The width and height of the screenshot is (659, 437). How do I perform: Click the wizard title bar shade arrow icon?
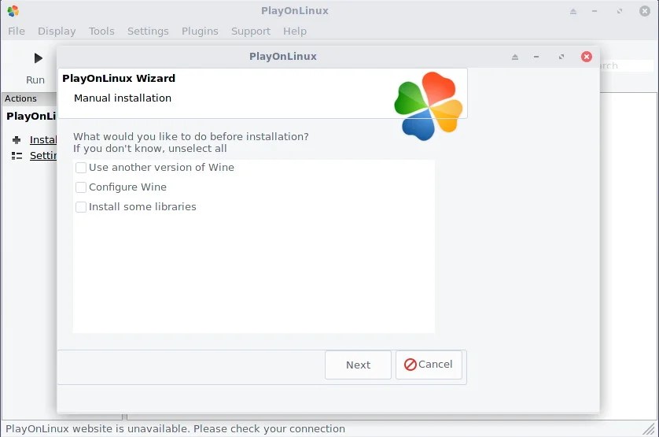[515, 57]
